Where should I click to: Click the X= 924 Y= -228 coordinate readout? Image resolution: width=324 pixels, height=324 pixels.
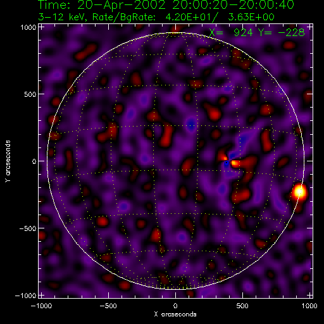point(257,32)
